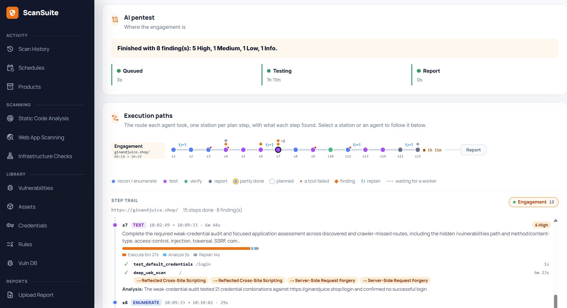
Task: Click the deep_web_scan tool row
Action: (336, 273)
